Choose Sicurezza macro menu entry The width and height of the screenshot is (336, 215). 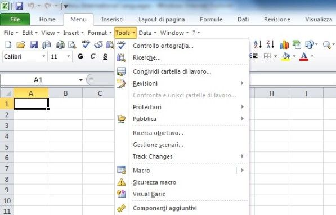click(182, 182)
